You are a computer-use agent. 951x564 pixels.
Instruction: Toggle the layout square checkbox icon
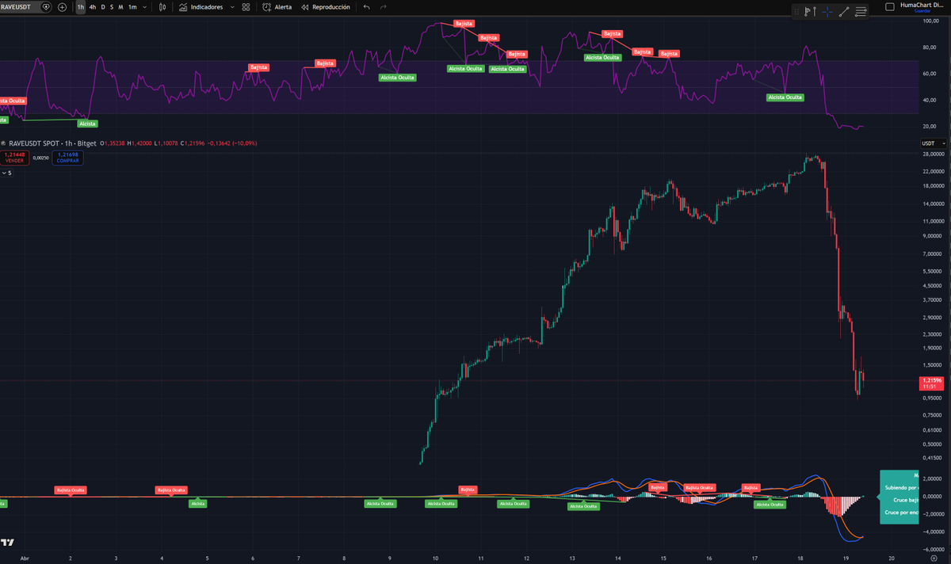click(x=889, y=6)
